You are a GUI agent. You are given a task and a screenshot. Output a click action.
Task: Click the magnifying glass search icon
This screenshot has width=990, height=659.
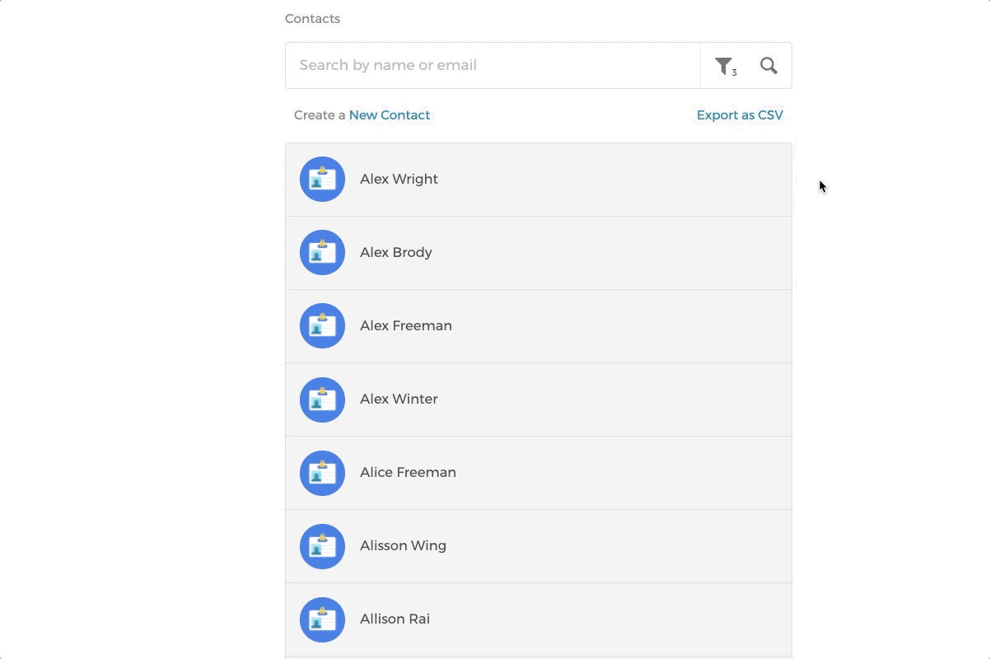coord(768,66)
